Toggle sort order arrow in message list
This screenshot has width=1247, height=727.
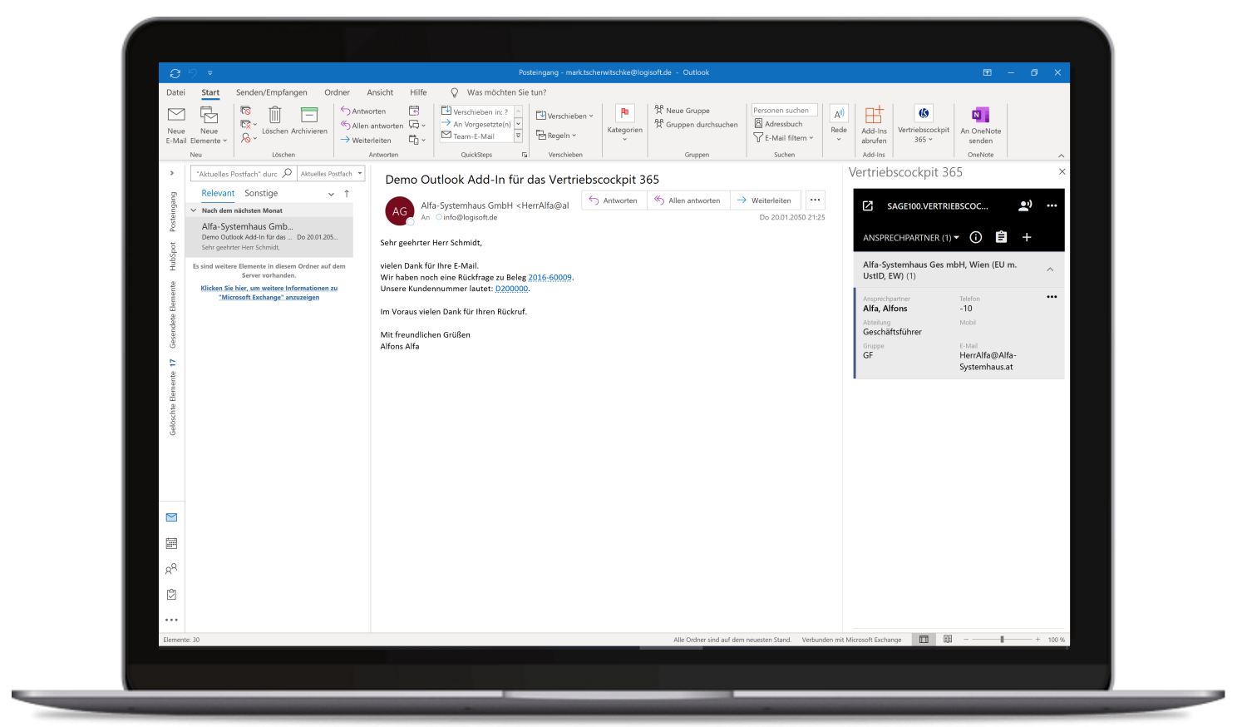point(347,194)
